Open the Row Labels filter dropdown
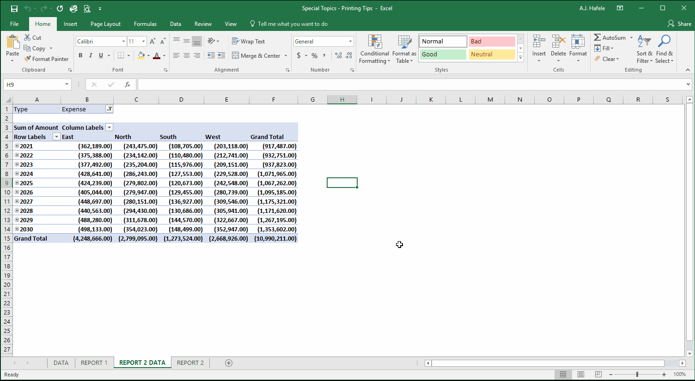Viewport: 695px width, 381px height. pyautogui.click(x=56, y=137)
